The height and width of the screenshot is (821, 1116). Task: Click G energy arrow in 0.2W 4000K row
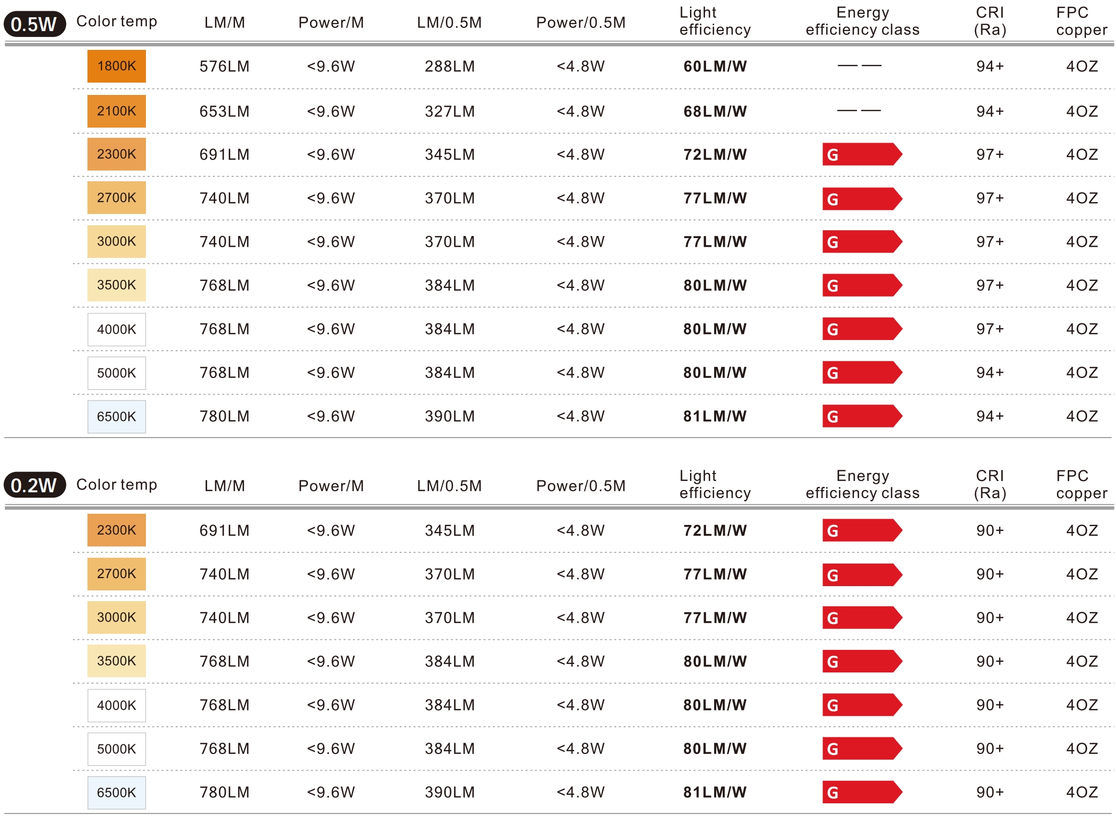[862, 705]
